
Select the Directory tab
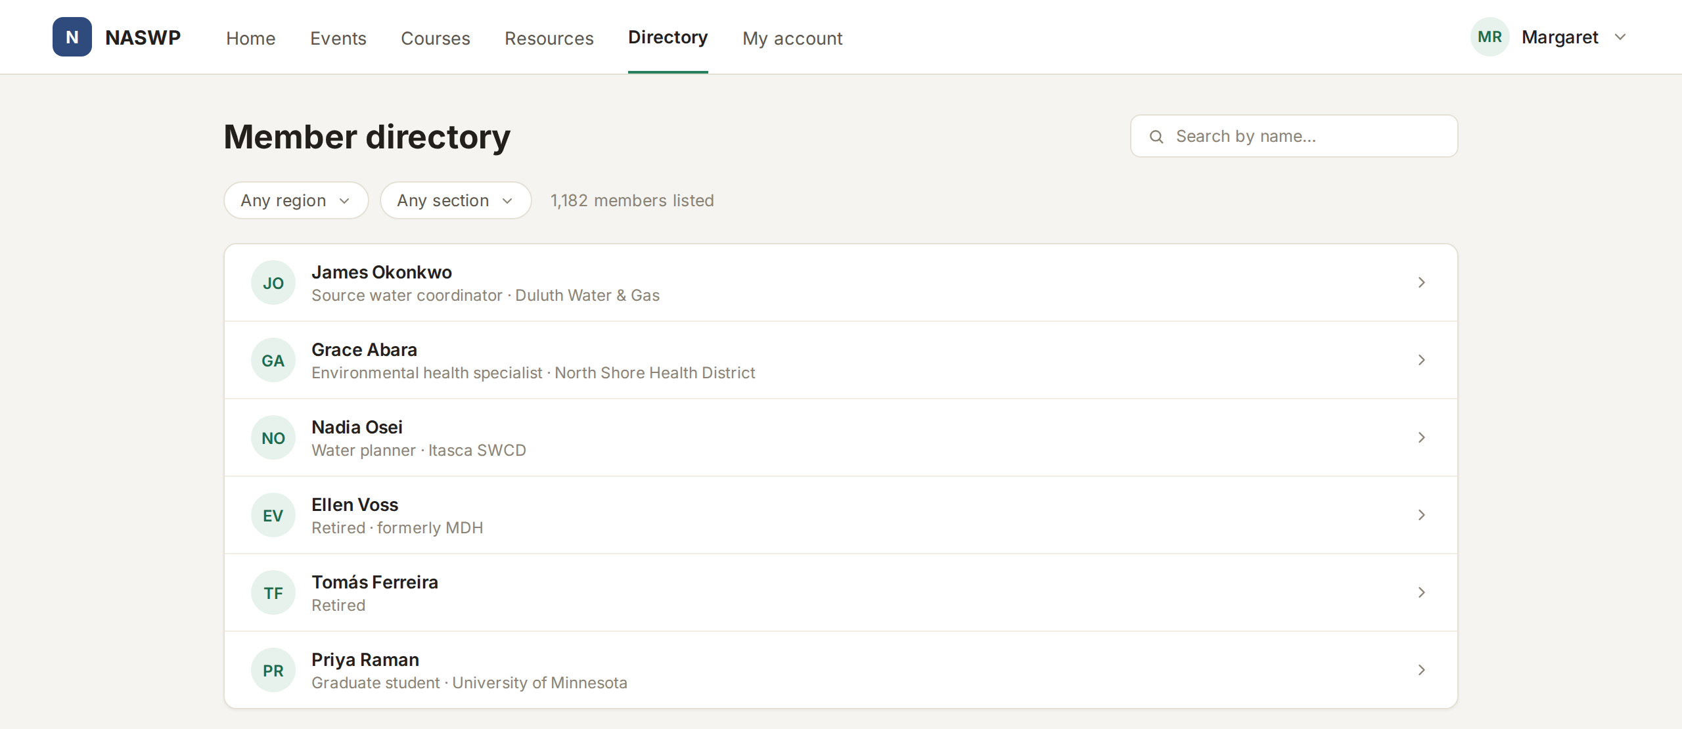pos(668,37)
